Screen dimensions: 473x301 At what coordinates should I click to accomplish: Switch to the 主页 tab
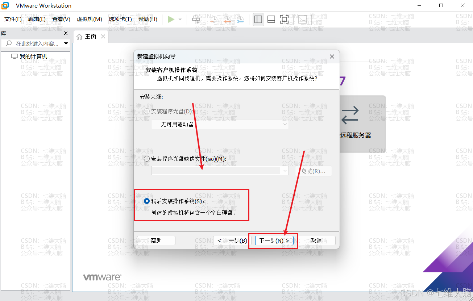pos(91,37)
